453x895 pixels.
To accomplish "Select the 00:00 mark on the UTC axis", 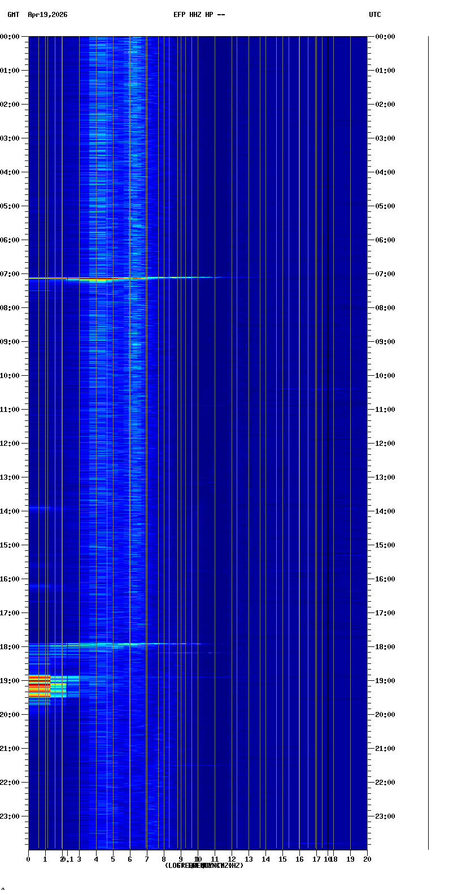I will (385, 37).
